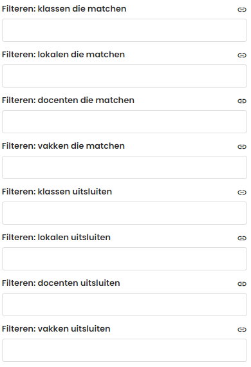Click link icon beside klassen uitsluiten
The width and height of the screenshot is (251, 367).
242,193
